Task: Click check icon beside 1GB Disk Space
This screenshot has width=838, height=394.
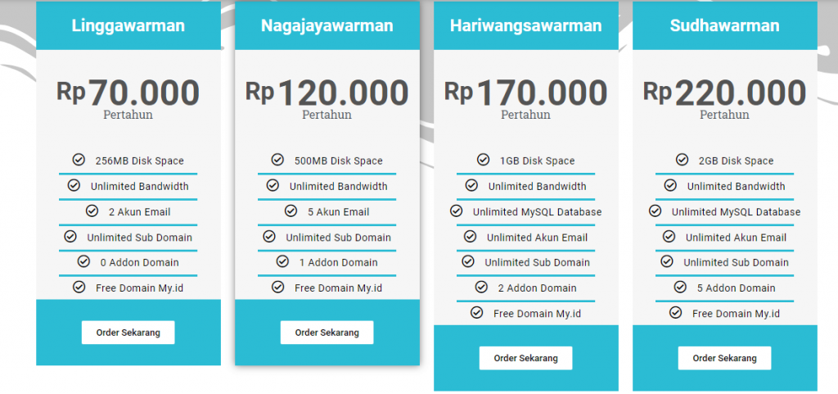Action: pos(483,159)
